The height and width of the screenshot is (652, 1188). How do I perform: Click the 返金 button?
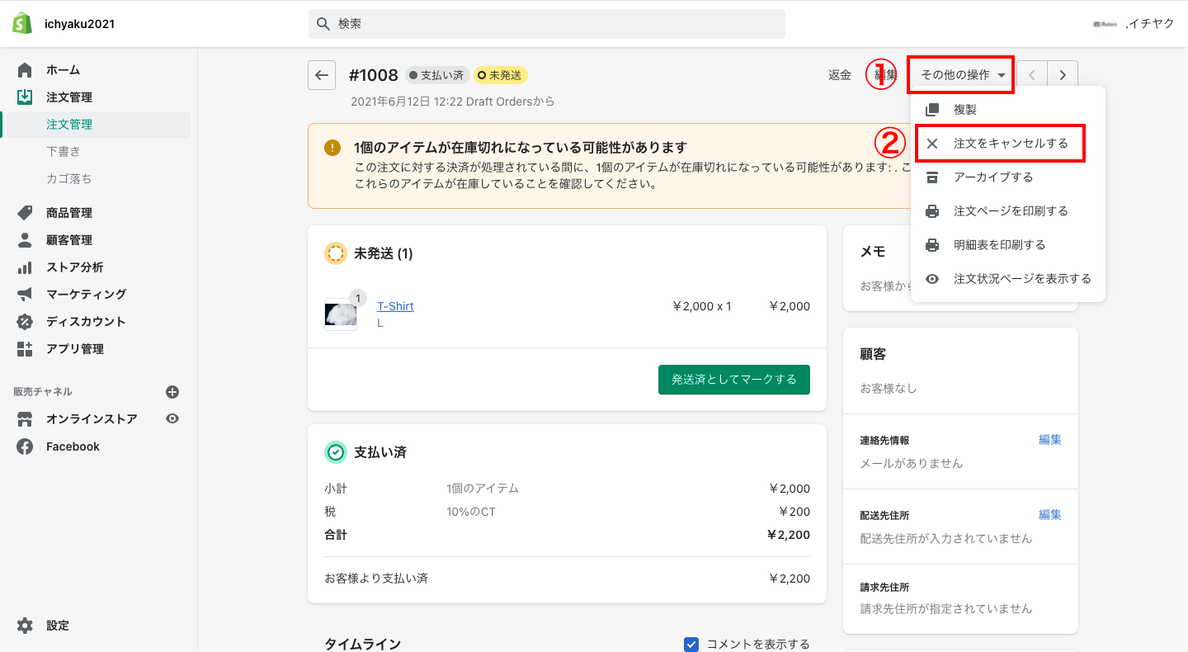(840, 75)
